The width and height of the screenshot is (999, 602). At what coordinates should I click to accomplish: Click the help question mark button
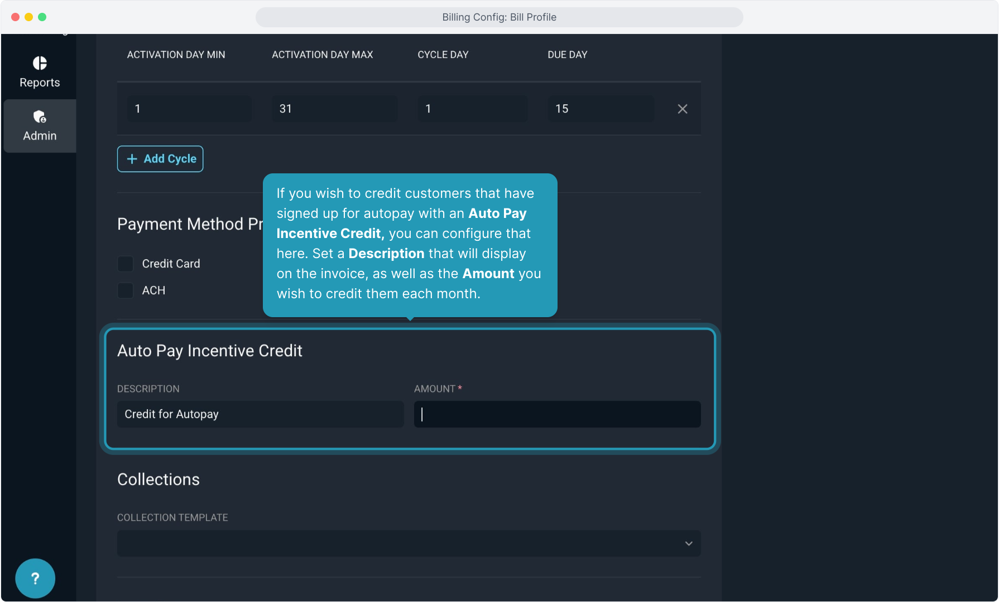(x=35, y=578)
